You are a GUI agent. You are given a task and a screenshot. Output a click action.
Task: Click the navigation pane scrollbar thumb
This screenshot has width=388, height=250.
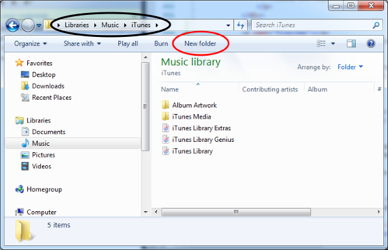pos(145,106)
